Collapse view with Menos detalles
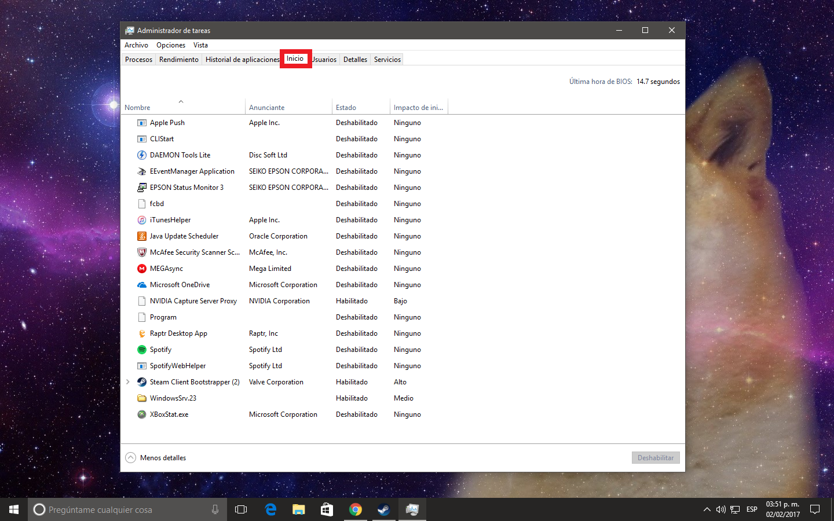 [x=156, y=457]
